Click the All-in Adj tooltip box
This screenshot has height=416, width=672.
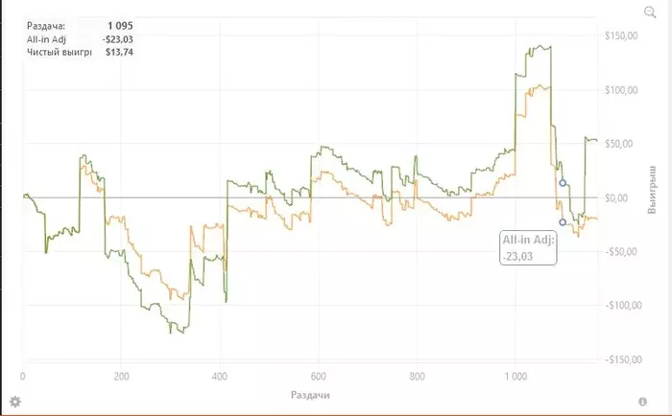528,248
